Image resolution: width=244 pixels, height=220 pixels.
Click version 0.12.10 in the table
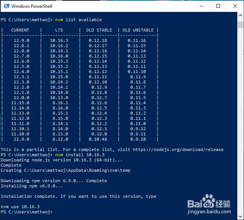pos(98,82)
